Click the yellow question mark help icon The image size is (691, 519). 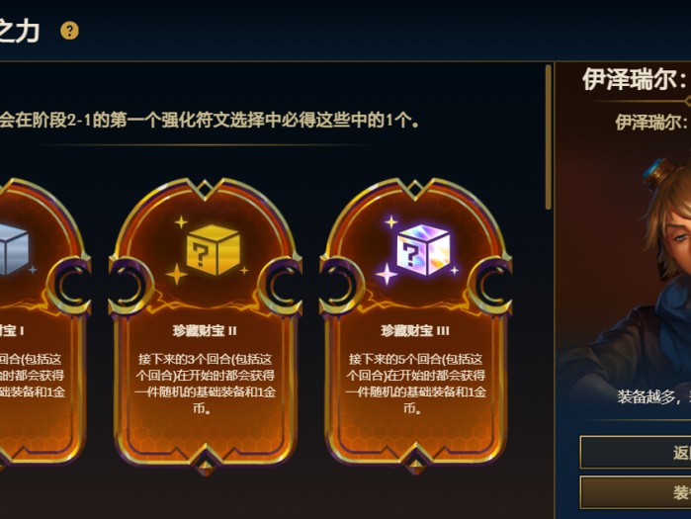69,31
